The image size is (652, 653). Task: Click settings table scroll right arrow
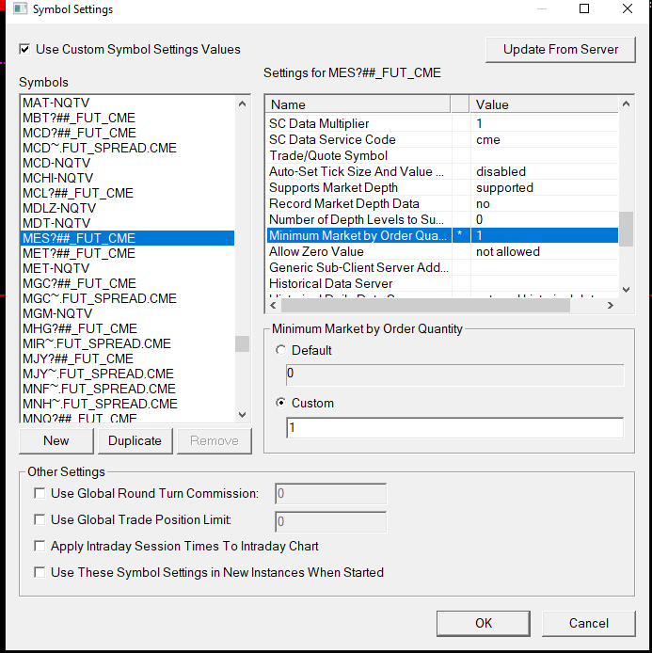611,305
